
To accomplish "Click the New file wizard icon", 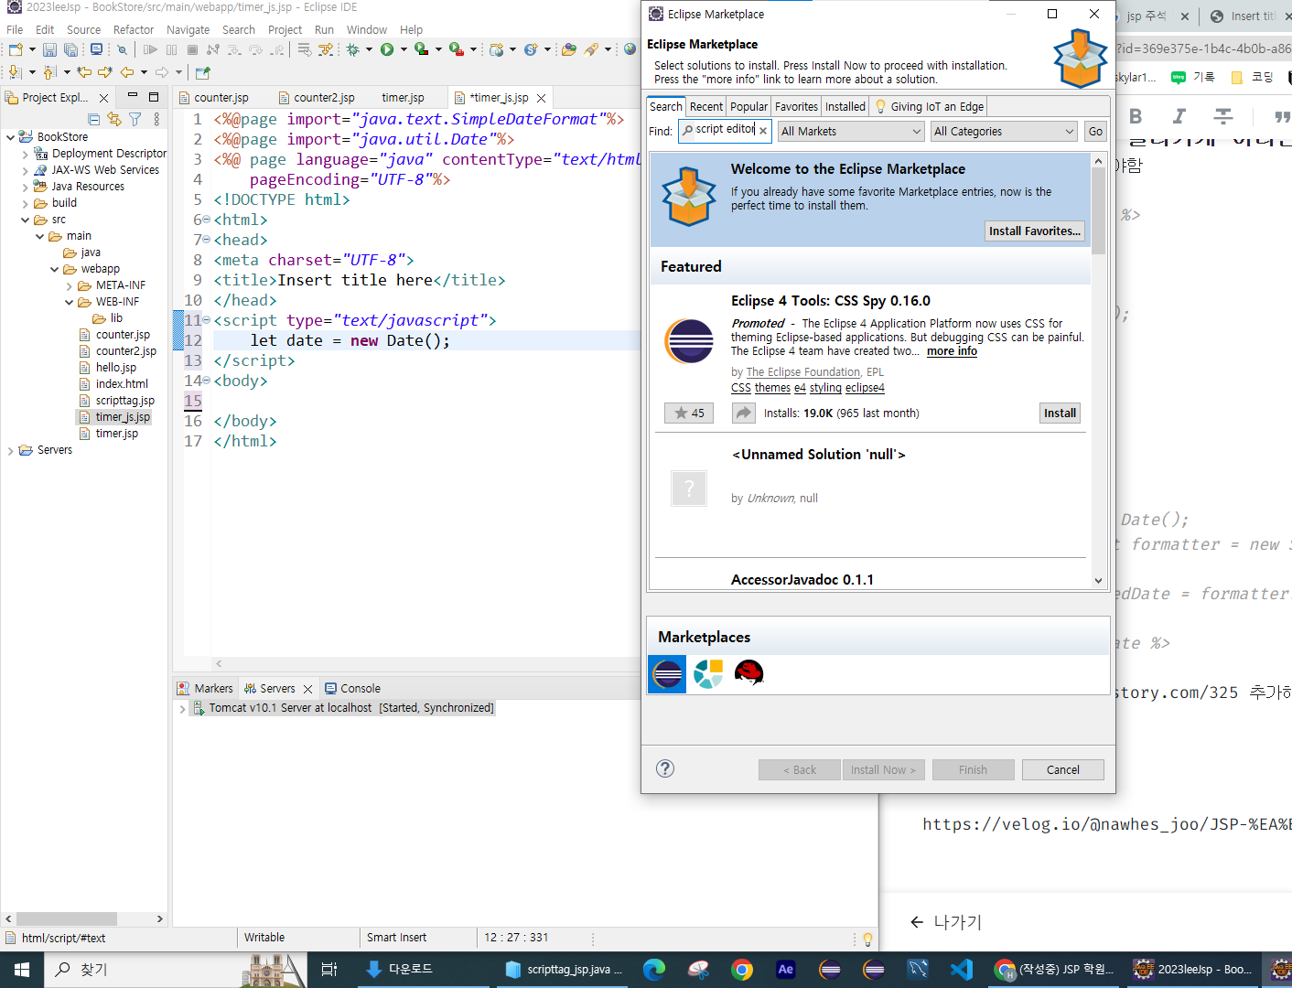I will 16,49.
